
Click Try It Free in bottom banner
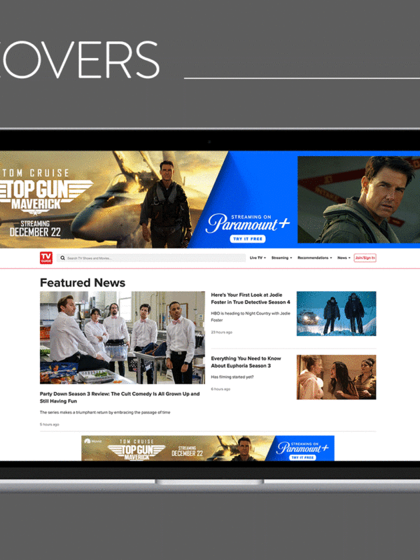(302, 457)
